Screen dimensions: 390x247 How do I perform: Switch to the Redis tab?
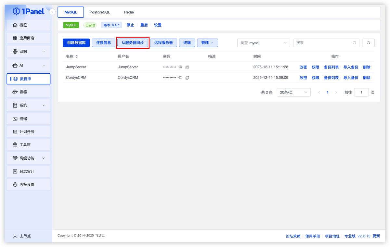[x=129, y=12]
